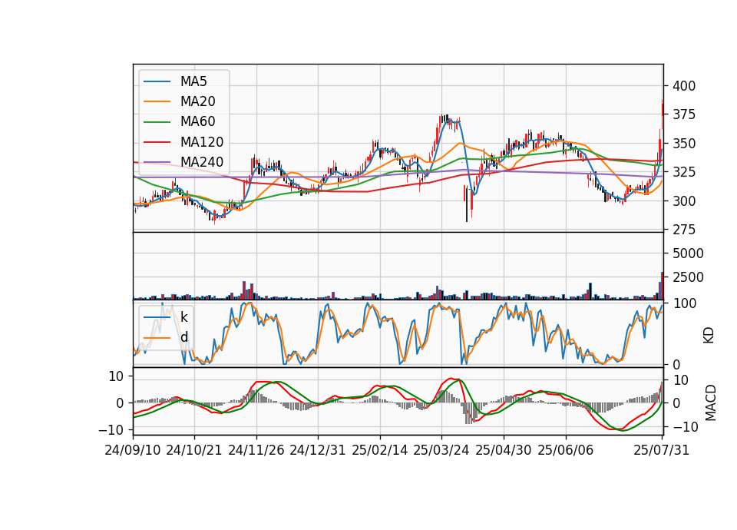Image resolution: width=737 pixels, height=530 pixels.
Task: Click the 25/07/31 date label
Action: tap(661, 450)
